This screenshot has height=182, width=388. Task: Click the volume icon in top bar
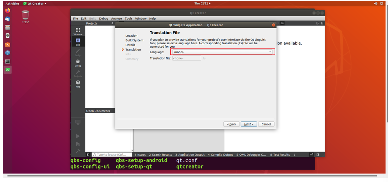click(x=376, y=3)
